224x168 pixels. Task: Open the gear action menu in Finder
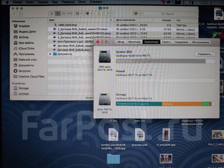point(89,14)
